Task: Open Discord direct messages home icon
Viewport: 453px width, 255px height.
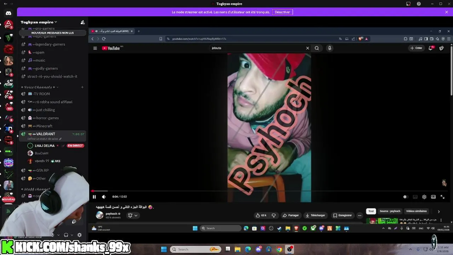Action: 8,13
